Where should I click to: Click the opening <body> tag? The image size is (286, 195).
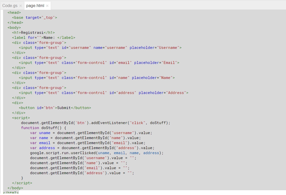(14, 28)
